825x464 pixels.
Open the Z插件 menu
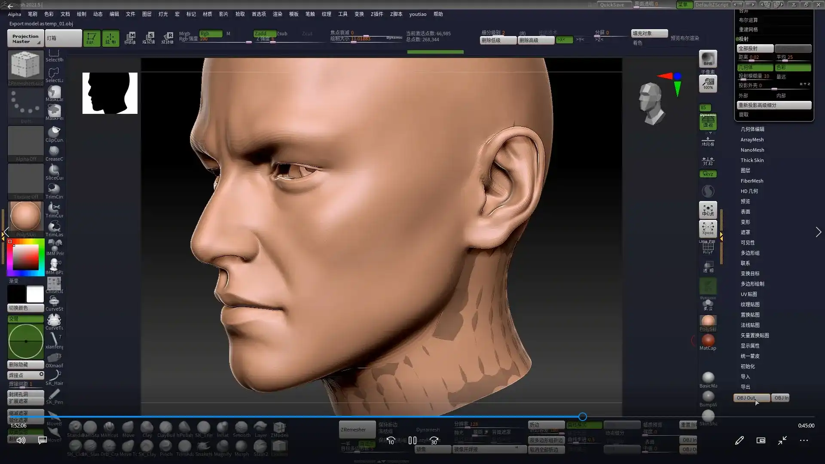point(377,14)
